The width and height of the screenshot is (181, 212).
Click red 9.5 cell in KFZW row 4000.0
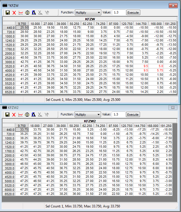(141, 71)
